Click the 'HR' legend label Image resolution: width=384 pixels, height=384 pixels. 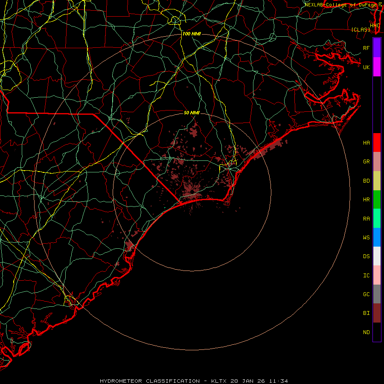click(366, 200)
